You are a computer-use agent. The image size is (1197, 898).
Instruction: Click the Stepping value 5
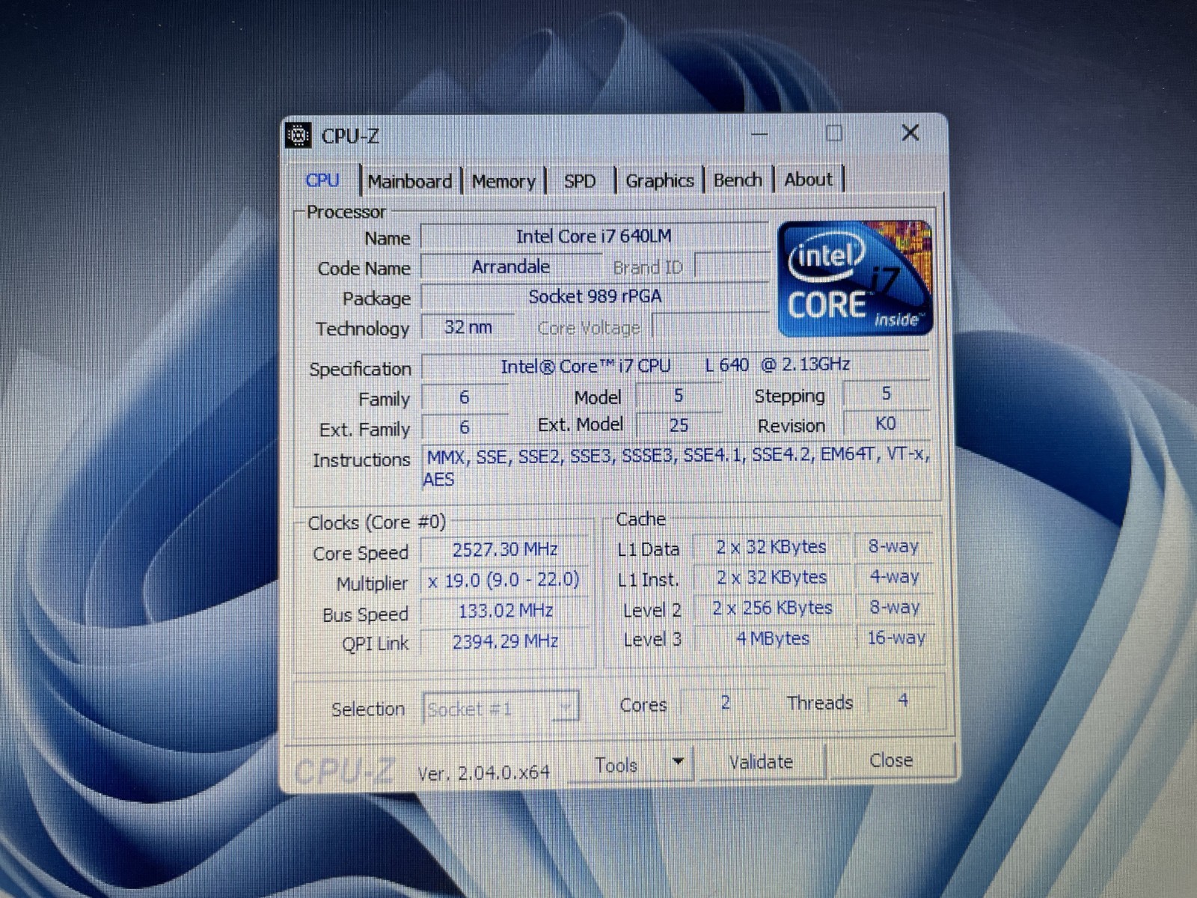click(x=887, y=394)
